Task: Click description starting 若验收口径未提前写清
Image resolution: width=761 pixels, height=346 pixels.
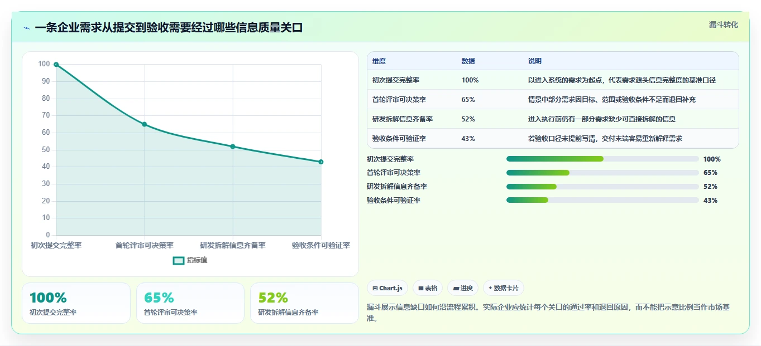Action: (x=605, y=139)
